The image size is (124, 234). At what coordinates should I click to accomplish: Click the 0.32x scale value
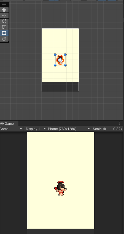pos(117,129)
